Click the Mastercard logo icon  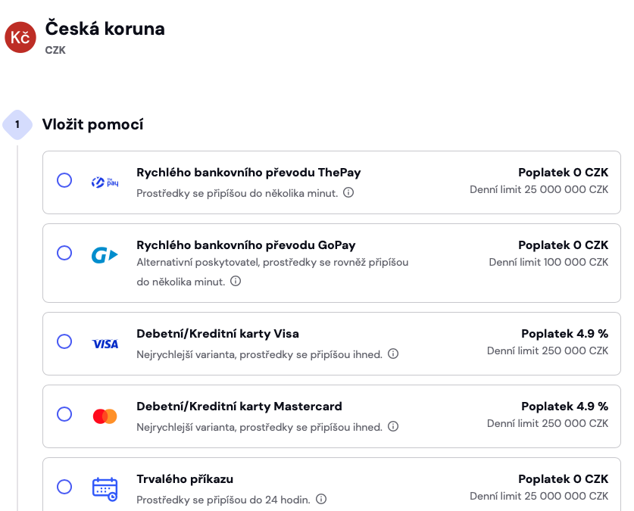[x=105, y=416]
